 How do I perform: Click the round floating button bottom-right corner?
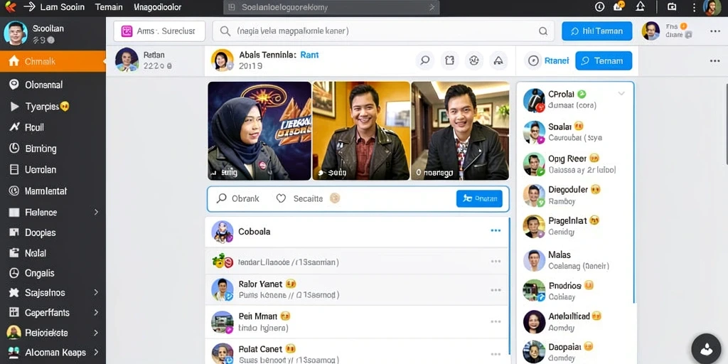point(706,348)
